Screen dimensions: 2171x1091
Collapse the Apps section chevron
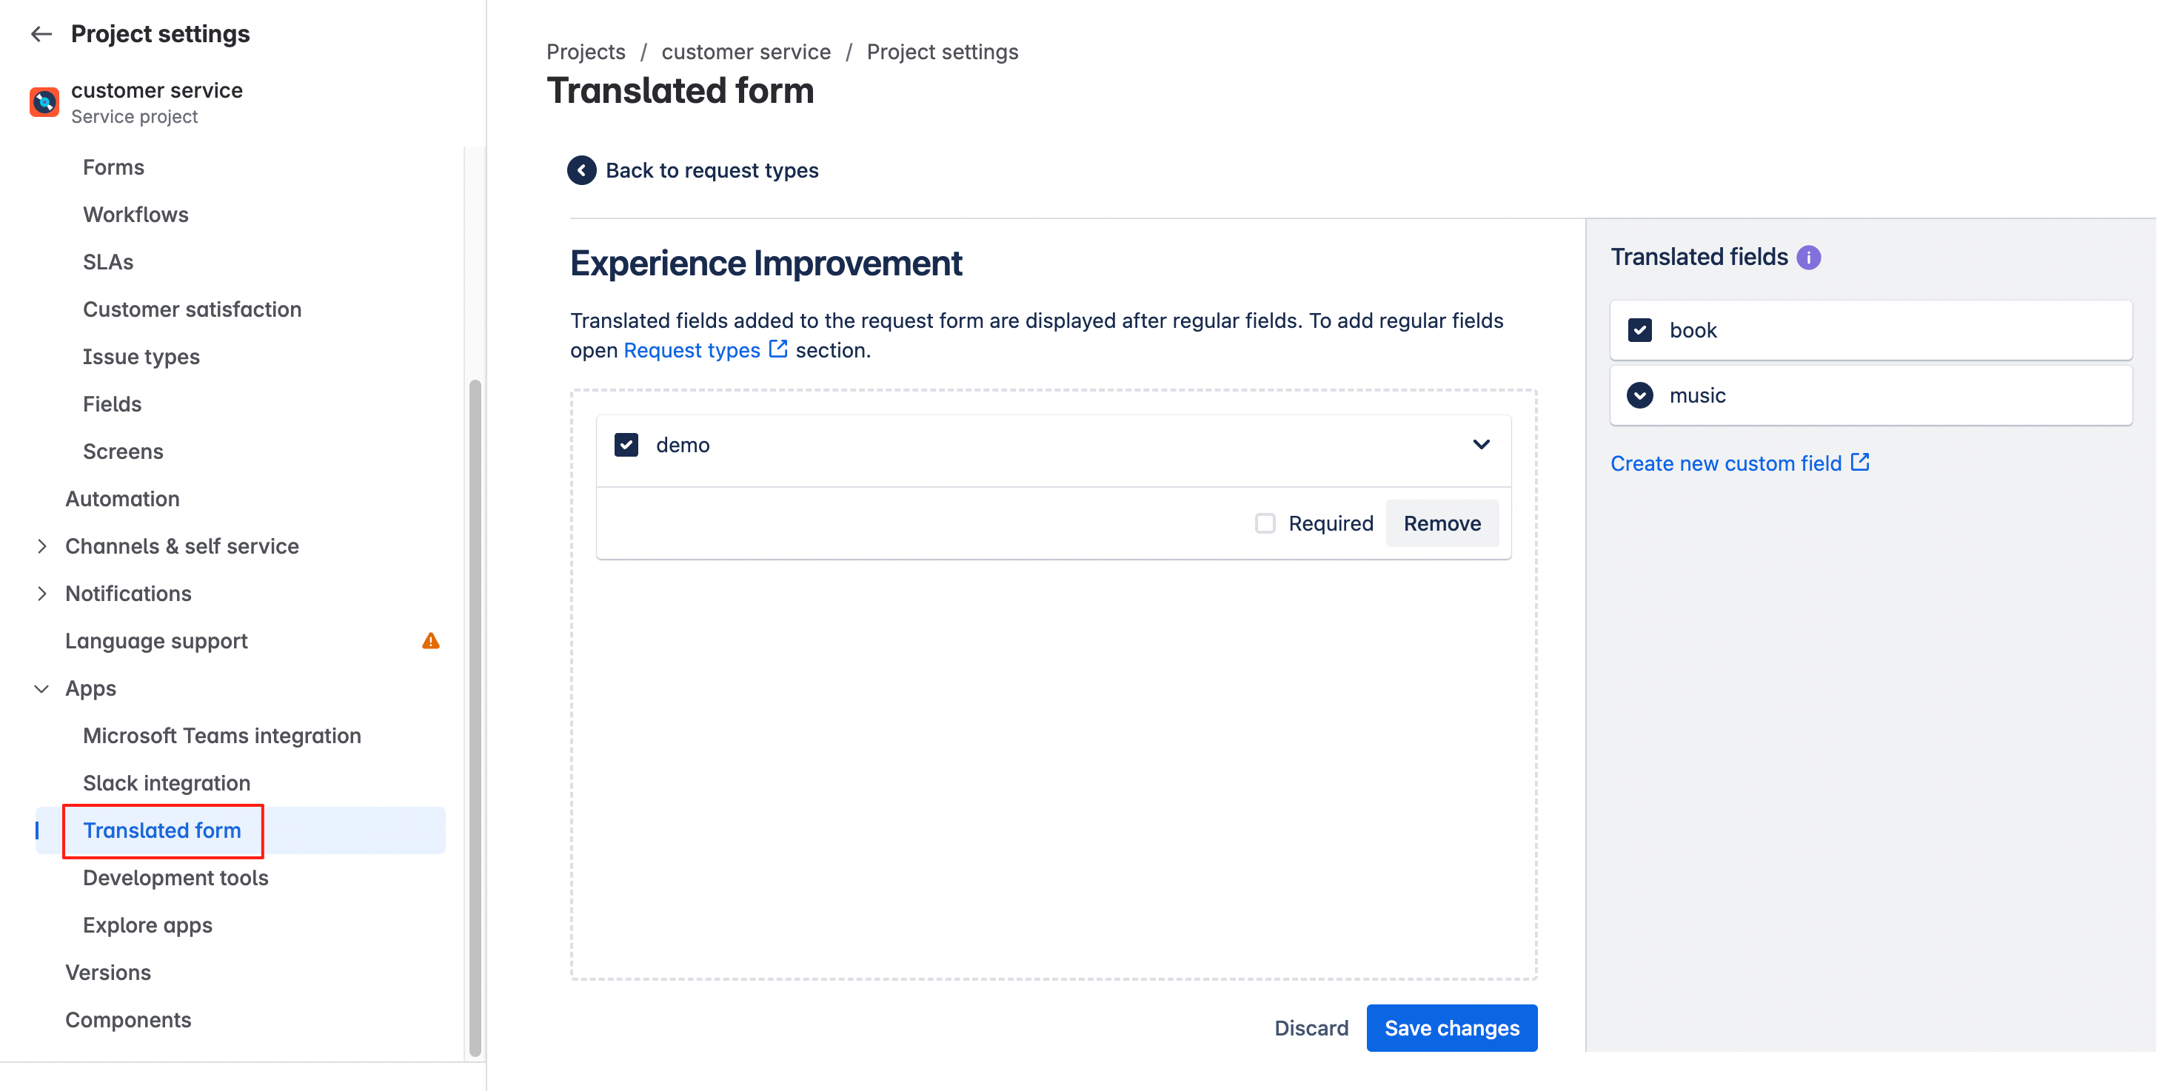click(x=41, y=688)
